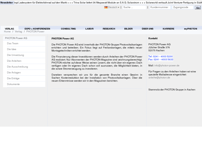Click the Newsletter label in ticker
The width and height of the screenshot is (202, 151).
[7, 2]
